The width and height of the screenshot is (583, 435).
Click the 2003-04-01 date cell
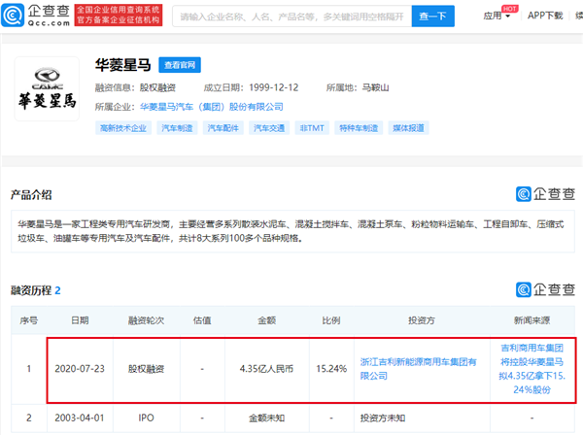coord(80,418)
